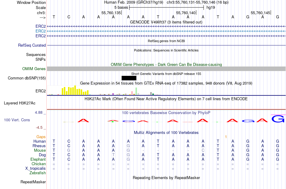Open OMIM Gene Phenotypes track title
The width and height of the screenshot is (286, 189).
[166, 64]
